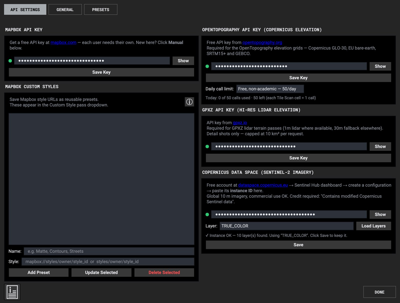Click the Style URL input field
The image size is (400, 303).
point(108,262)
